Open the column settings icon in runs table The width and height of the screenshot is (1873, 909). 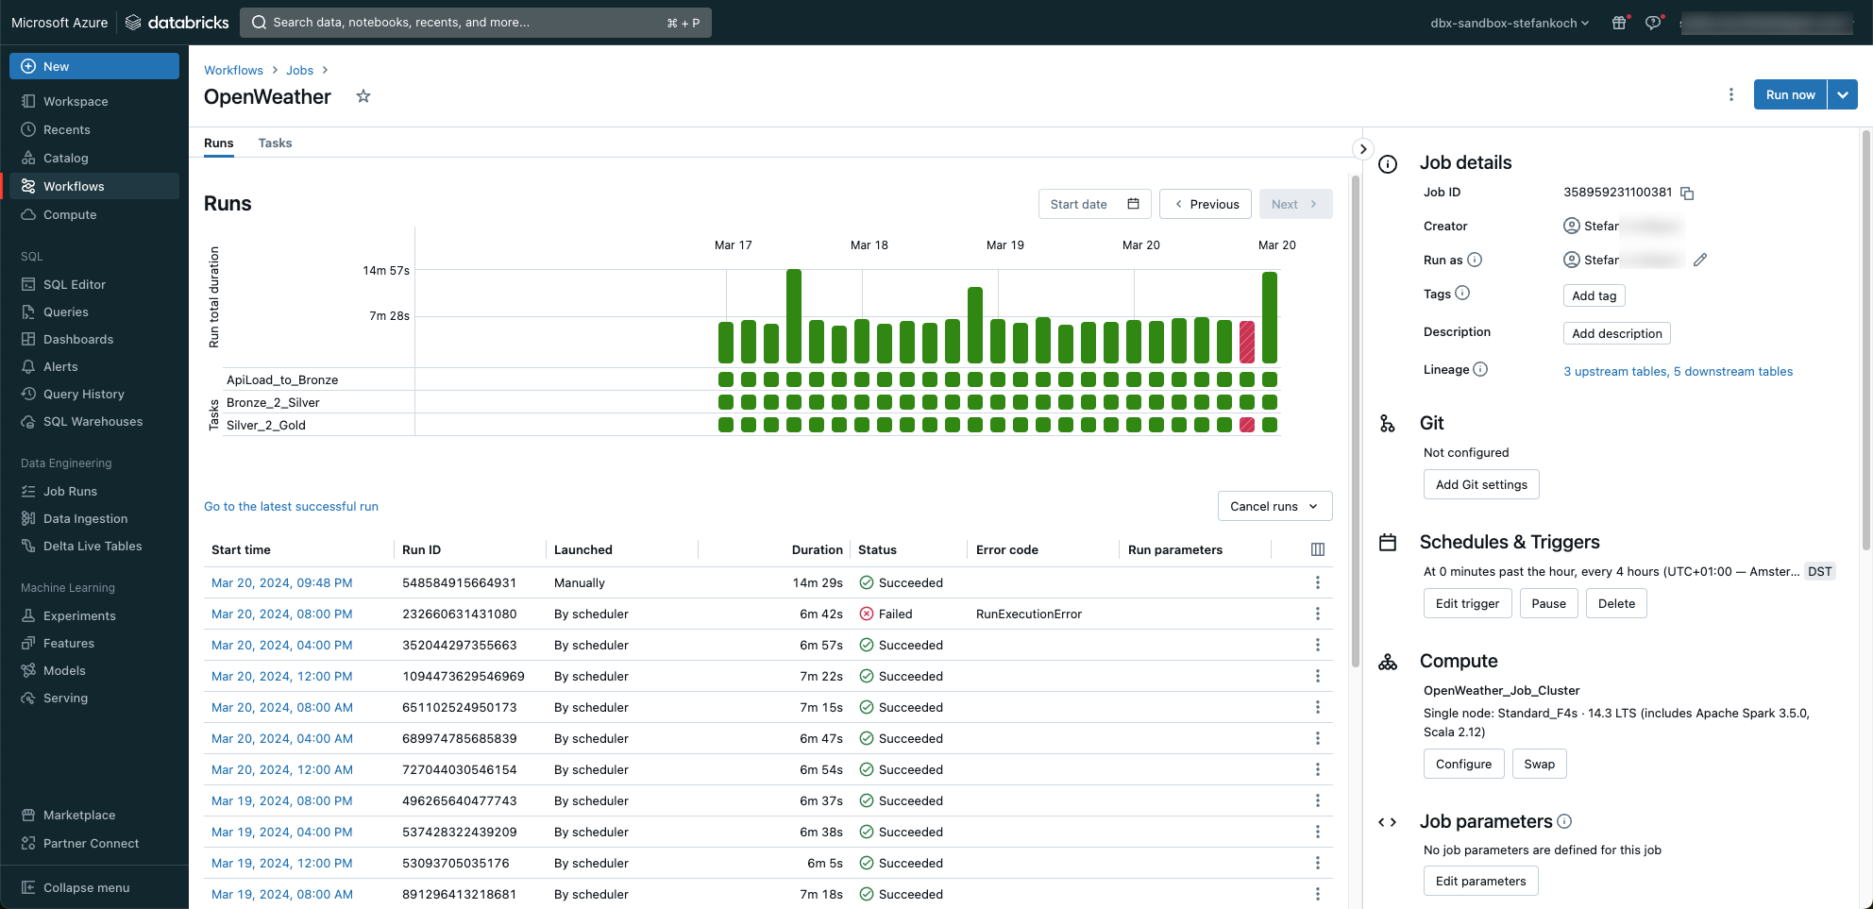[x=1317, y=549]
